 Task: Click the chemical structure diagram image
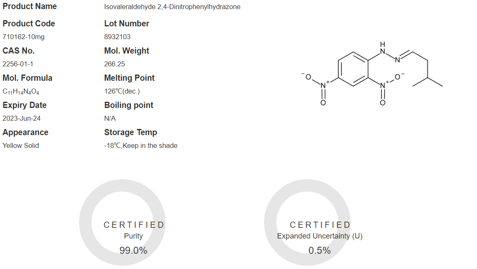tap(372, 74)
